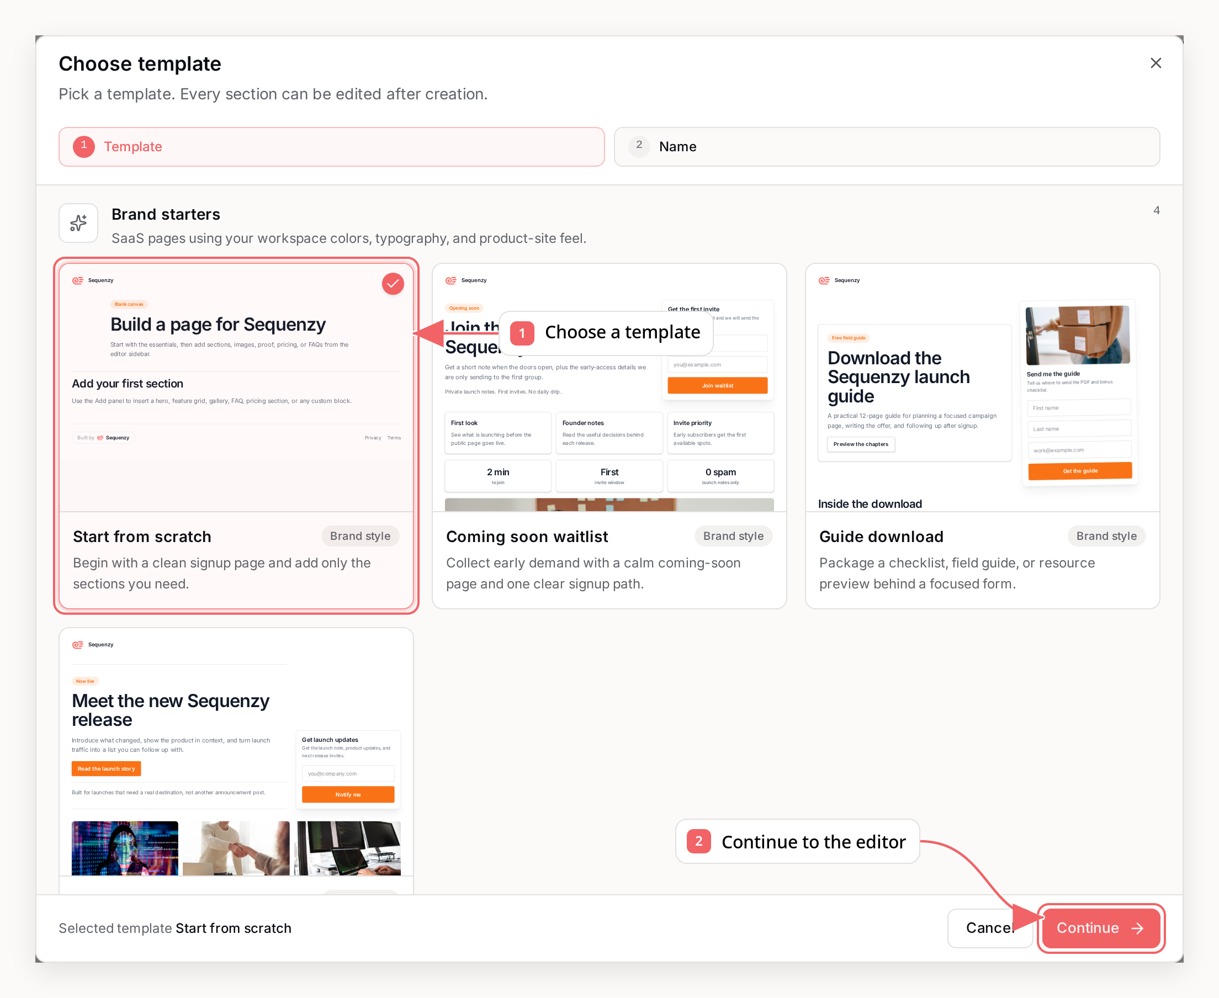Click the Guide download title text
The height and width of the screenshot is (998, 1219).
(x=881, y=537)
